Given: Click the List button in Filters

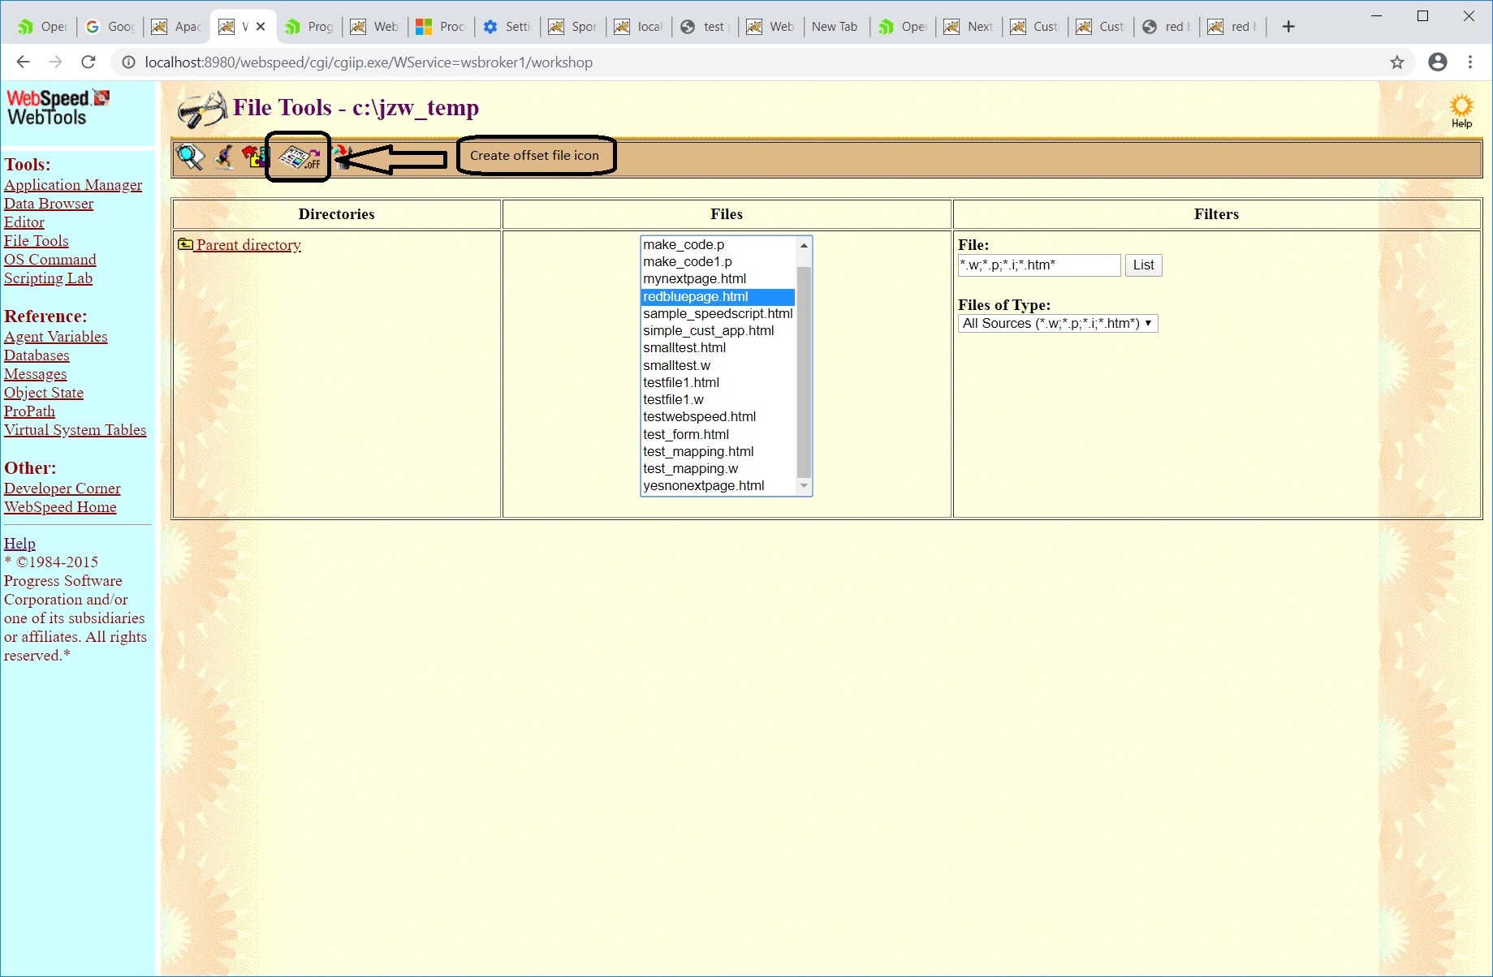Looking at the screenshot, I should coord(1142,265).
